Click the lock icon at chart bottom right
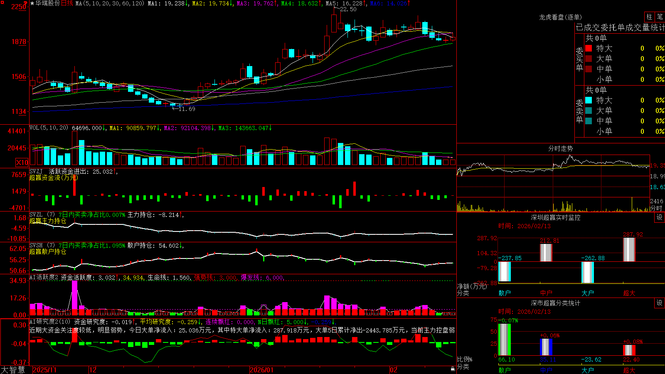Image resolution: width=665 pixels, height=374 pixels. pos(453,369)
